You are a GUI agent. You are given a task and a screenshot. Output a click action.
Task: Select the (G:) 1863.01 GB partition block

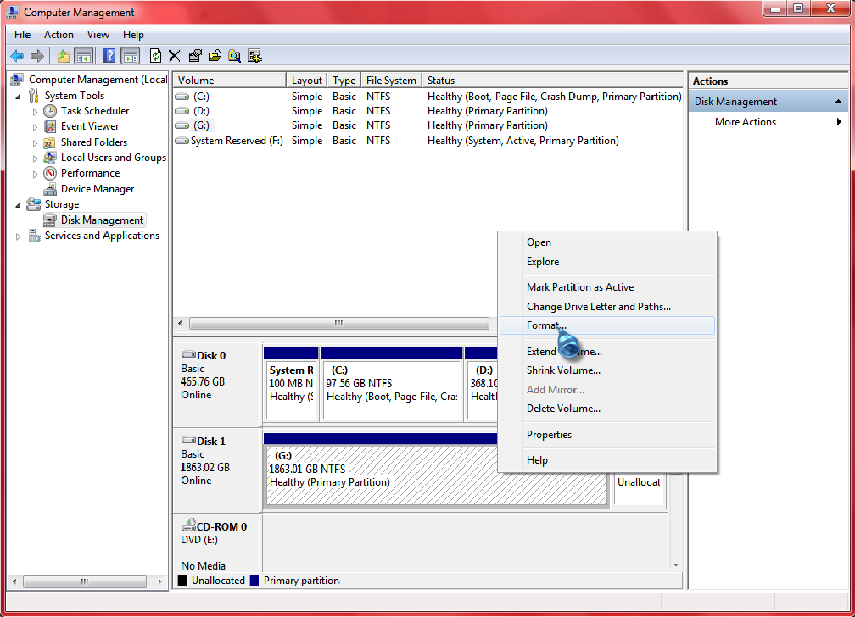[x=436, y=475]
